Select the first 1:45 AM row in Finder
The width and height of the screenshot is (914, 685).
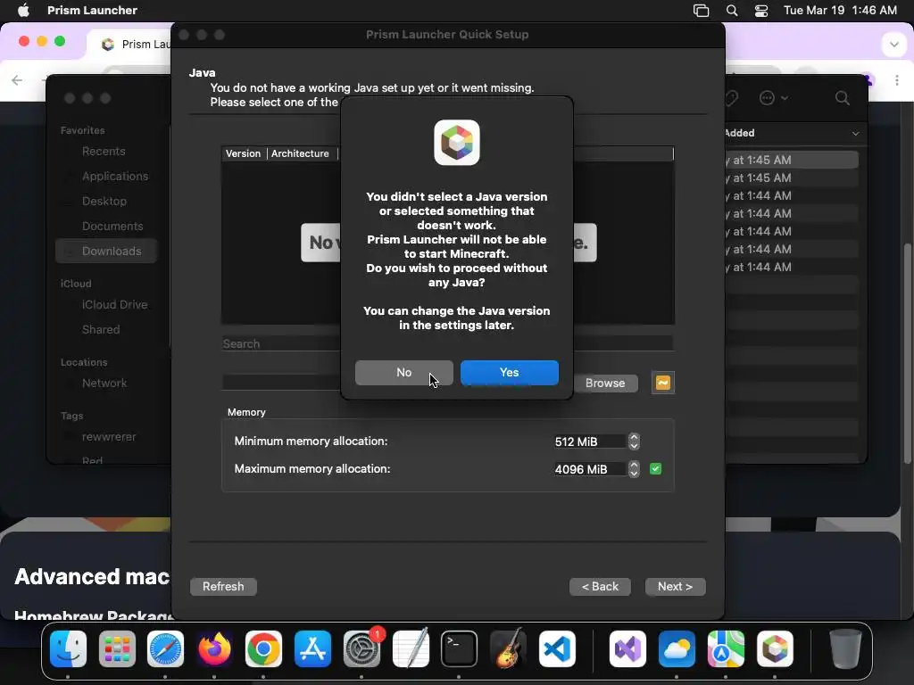[791, 160]
